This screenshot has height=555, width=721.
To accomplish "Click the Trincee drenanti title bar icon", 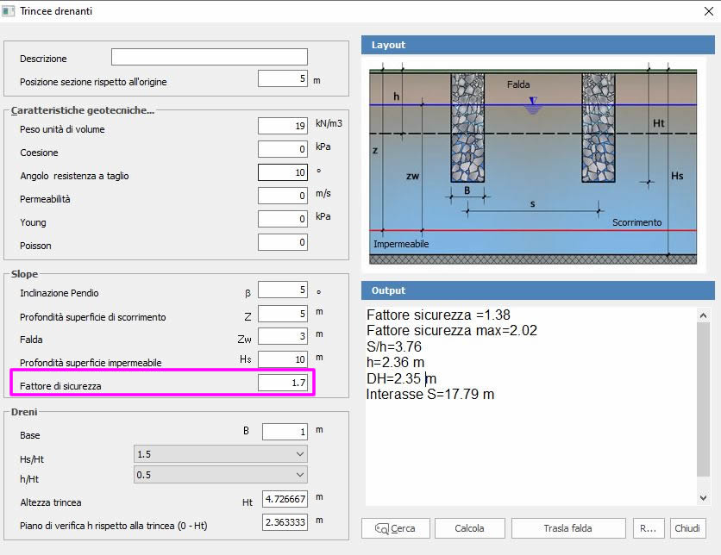I will tap(8, 11).
